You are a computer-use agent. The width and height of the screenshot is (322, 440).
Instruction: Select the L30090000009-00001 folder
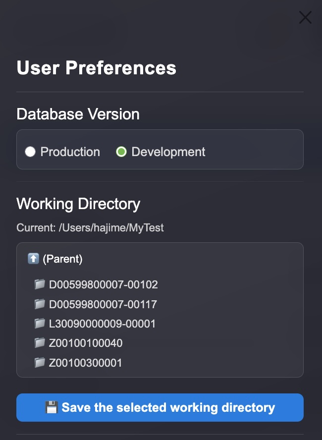(102, 324)
